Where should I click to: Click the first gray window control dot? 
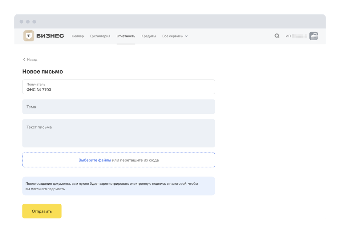(x=21, y=22)
